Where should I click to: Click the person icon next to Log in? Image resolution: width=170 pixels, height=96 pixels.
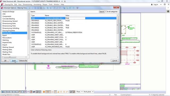point(152,5)
